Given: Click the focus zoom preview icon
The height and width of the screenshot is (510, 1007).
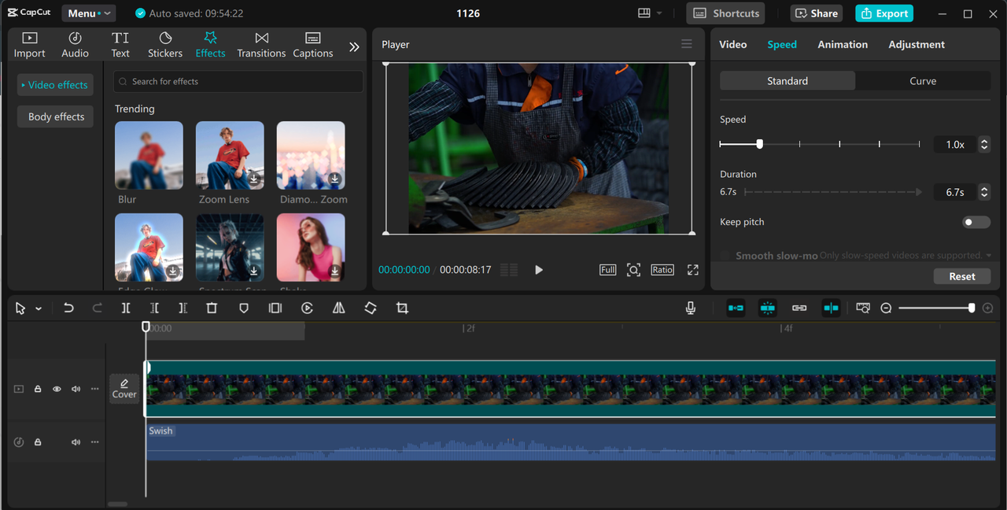Looking at the screenshot, I should point(633,270).
